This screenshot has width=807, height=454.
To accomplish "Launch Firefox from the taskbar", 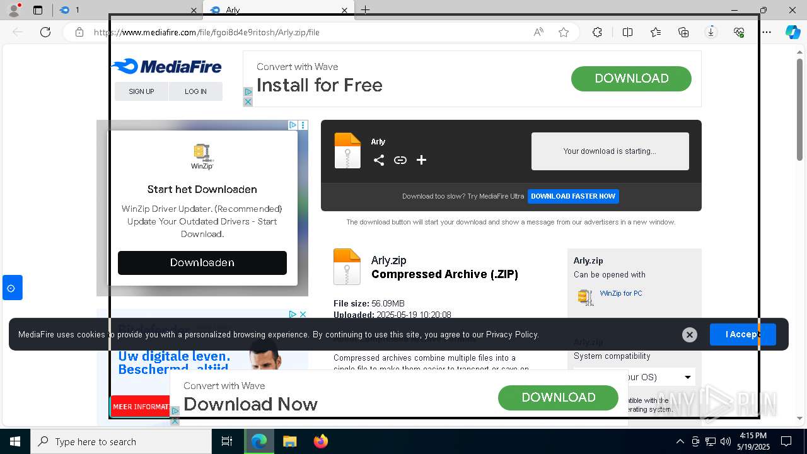I will click(320, 441).
